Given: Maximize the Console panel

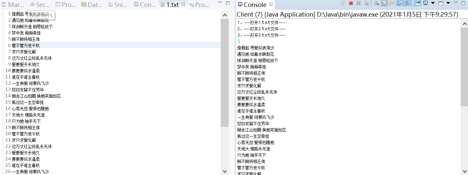Looking at the screenshot, I should 463,3.
